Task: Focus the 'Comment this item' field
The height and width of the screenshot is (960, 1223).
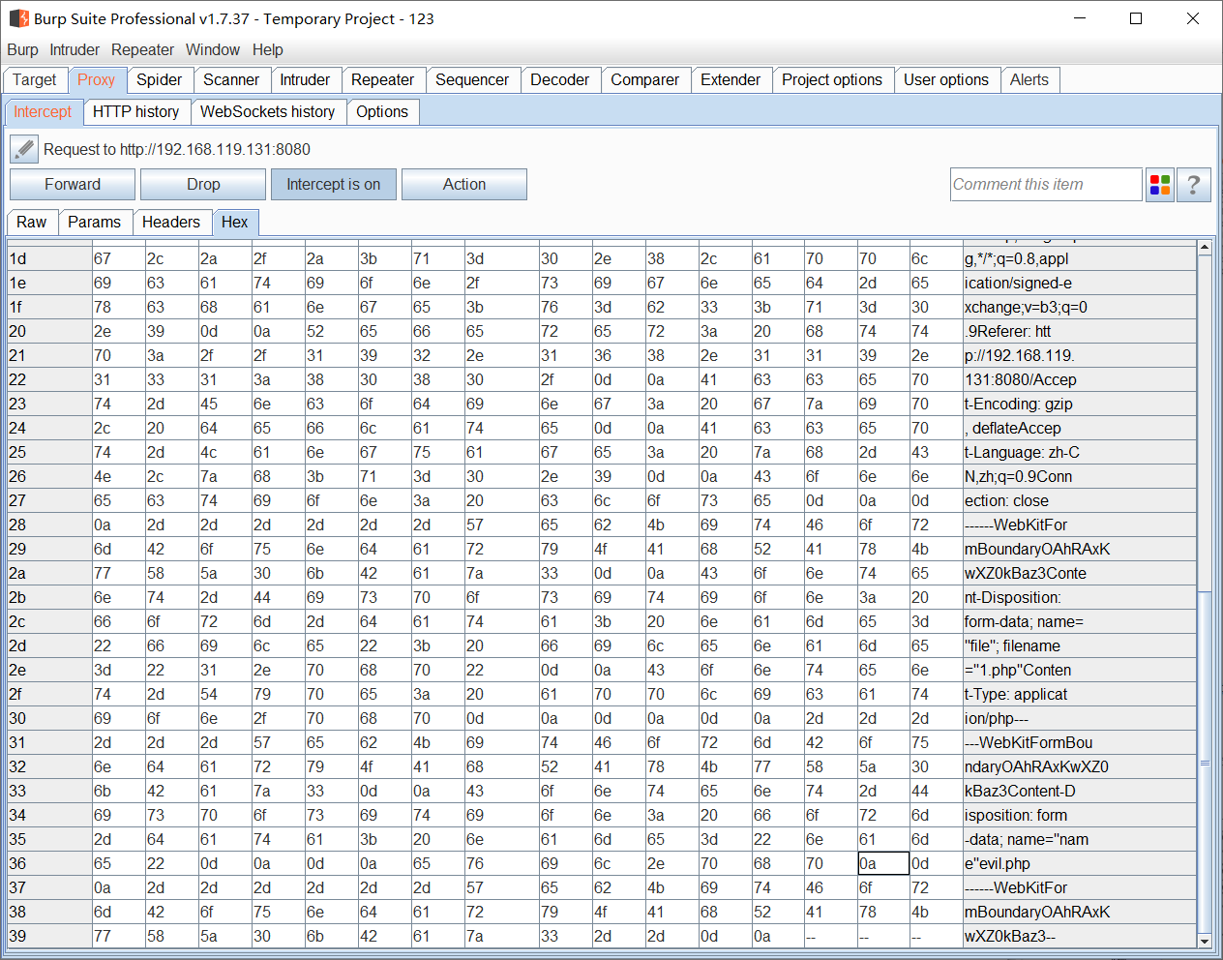Action: pos(1046,185)
